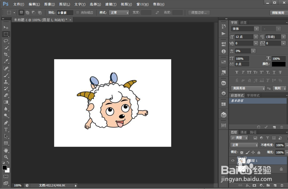Select the Quick Selection tool

(x=6, y=47)
